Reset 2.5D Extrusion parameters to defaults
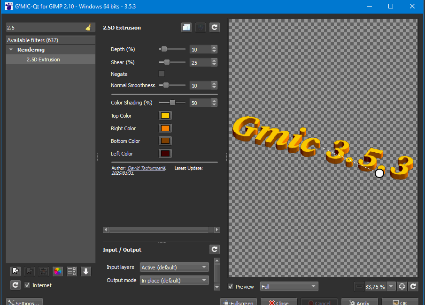 pos(215,27)
